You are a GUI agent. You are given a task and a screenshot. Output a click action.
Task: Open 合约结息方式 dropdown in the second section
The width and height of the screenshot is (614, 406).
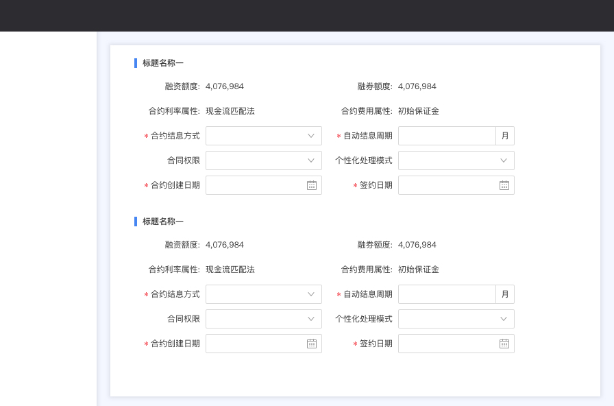(263, 294)
